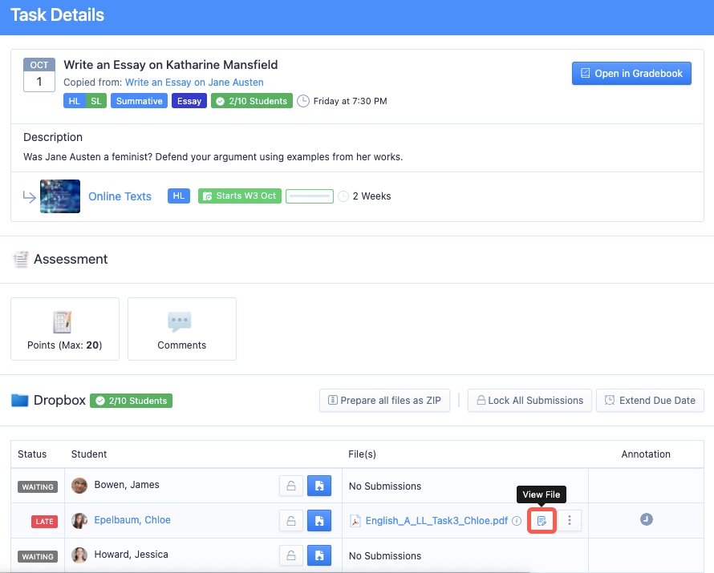Click the Essay tag
Screen dimensions: 714x573
pyautogui.click(x=189, y=101)
